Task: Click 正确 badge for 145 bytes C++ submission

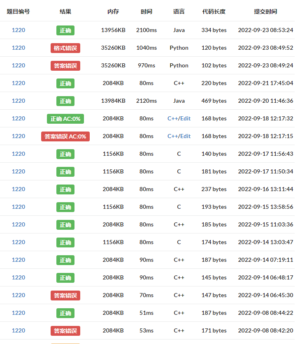Action: 65,278
